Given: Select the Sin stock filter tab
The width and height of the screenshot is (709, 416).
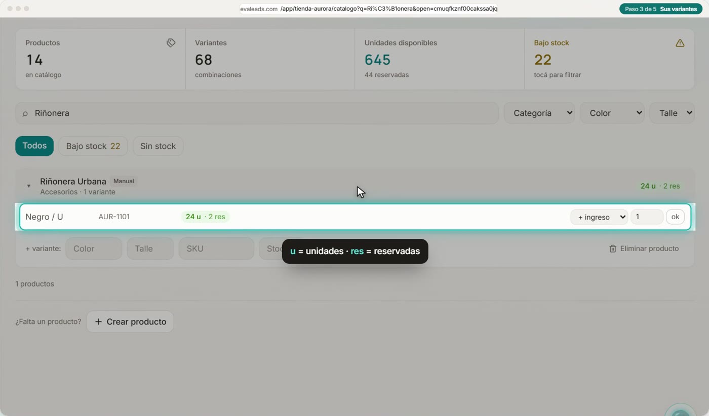Looking at the screenshot, I should pyautogui.click(x=158, y=146).
